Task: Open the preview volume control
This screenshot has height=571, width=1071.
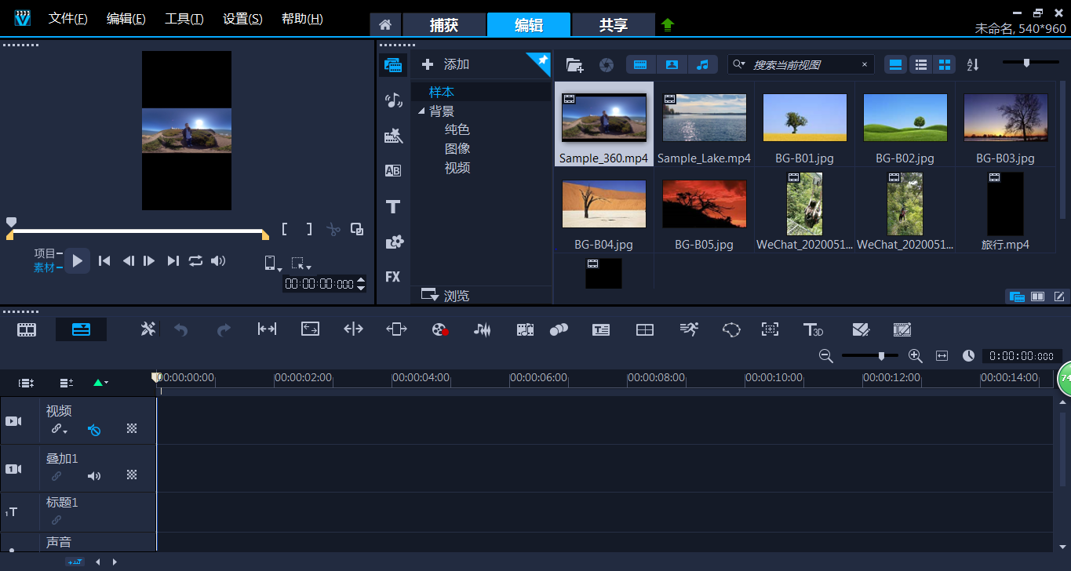Action: (218, 260)
